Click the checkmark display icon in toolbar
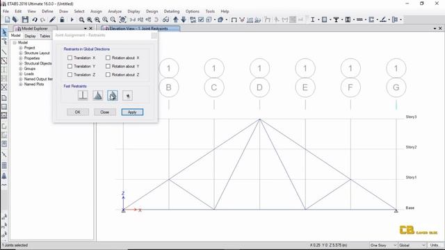445x250 pixels. point(201,19)
